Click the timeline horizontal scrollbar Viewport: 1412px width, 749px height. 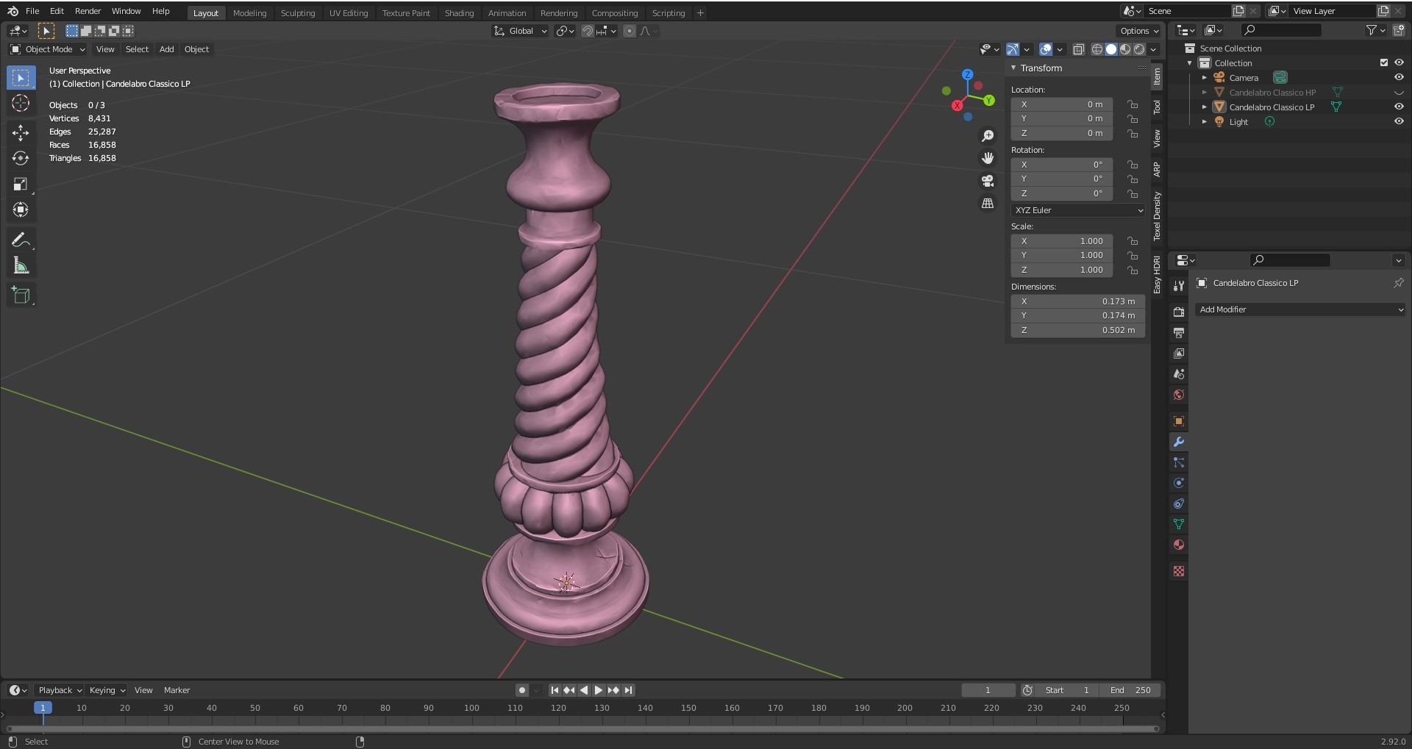582,729
